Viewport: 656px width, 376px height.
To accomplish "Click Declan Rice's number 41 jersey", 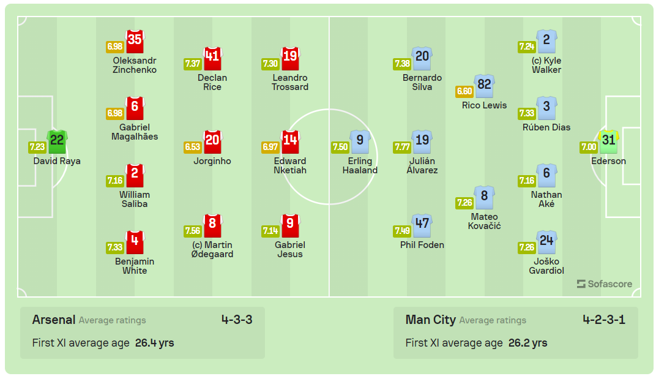I will tap(212, 58).
